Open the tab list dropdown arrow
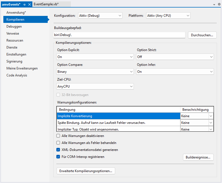This screenshot has width=222, height=183. 214,4
